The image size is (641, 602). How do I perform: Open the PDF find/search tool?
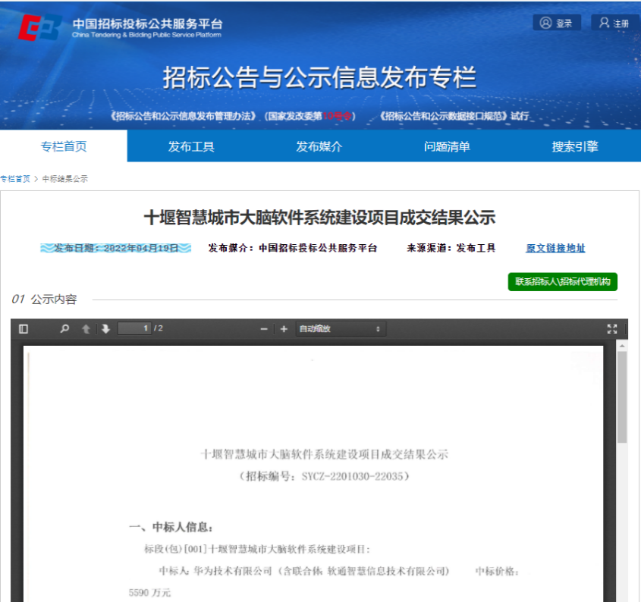[x=64, y=329]
